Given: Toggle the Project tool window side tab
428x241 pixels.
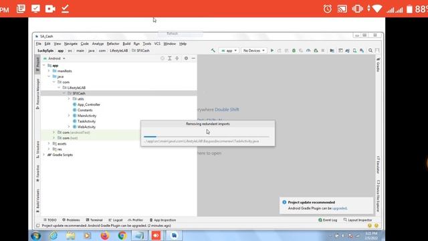Looking at the screenshot, I should pos(37,64).
